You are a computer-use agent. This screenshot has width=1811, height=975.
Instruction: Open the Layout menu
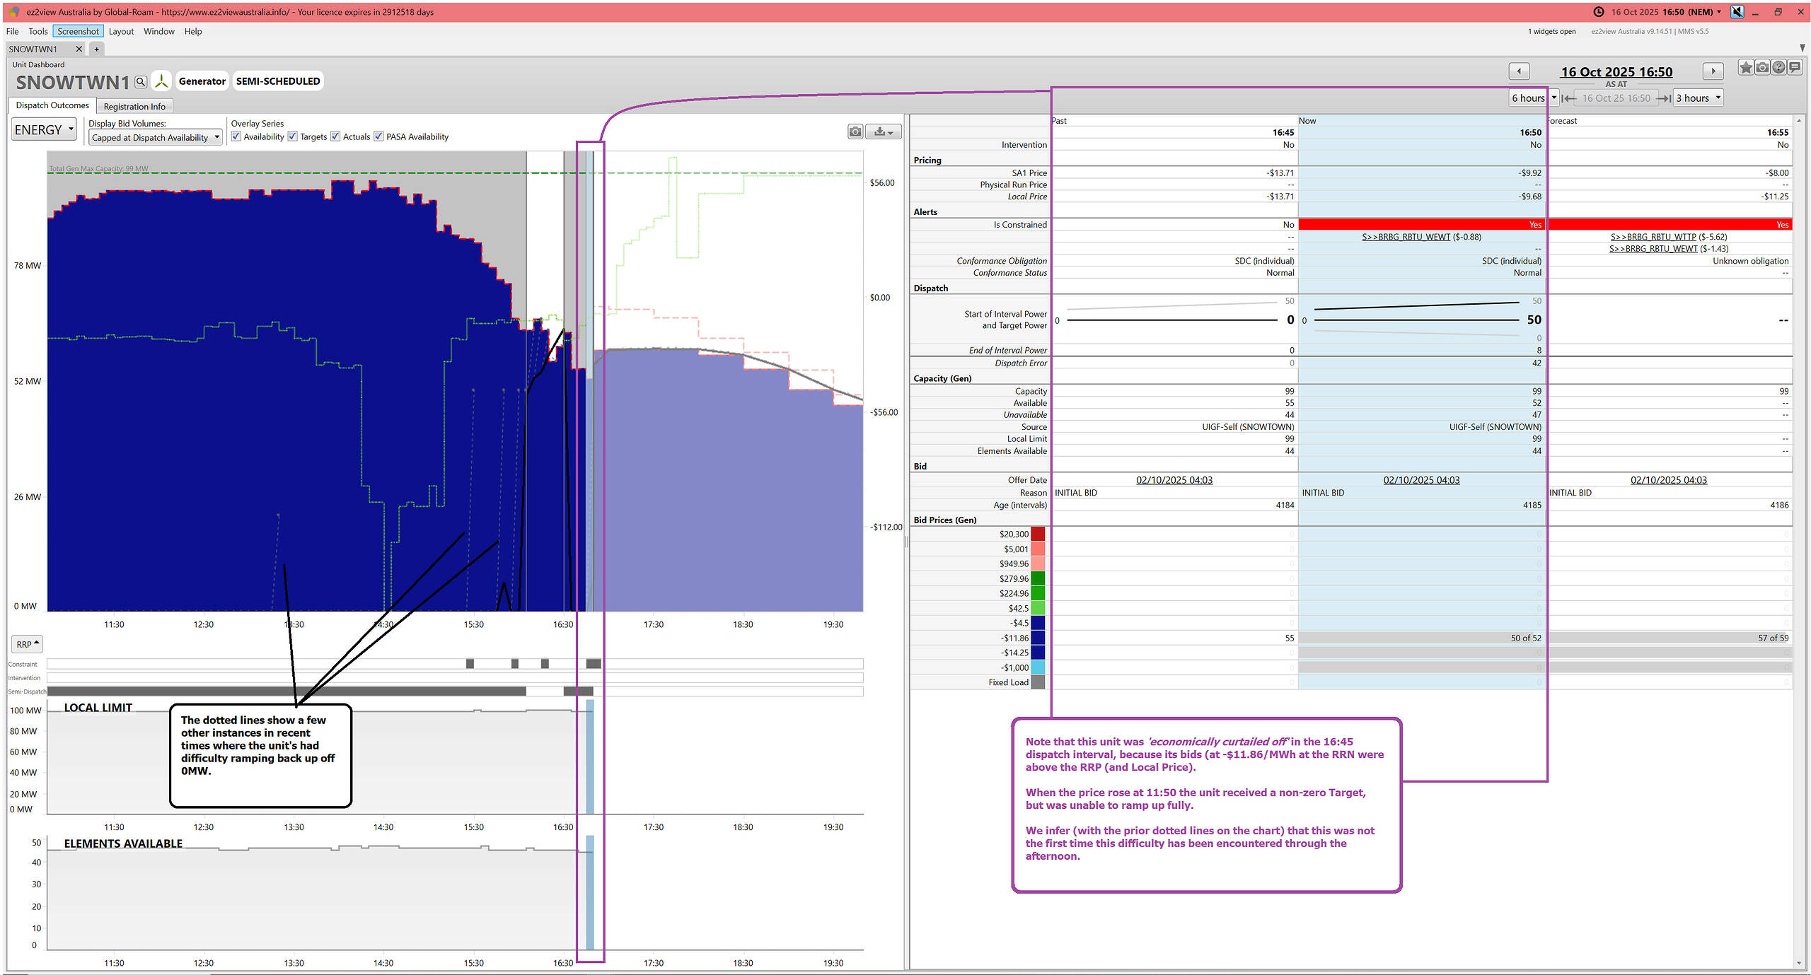coord(121,31)
